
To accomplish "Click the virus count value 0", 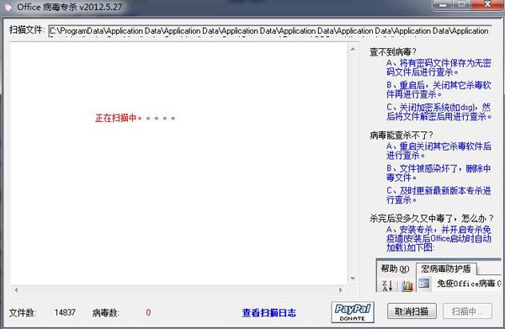I will pyautogui.click(x=148, y=312).
